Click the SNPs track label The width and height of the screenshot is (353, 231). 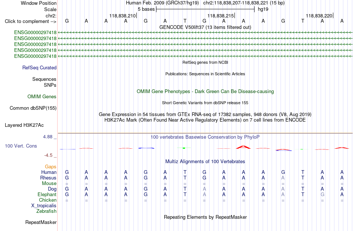point(50,85)
